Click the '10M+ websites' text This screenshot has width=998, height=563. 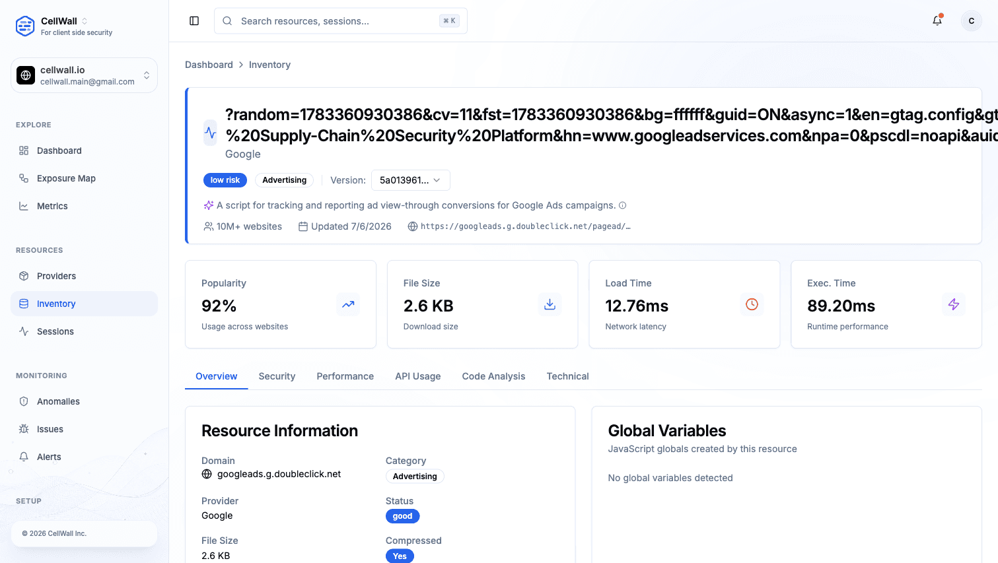pos(249,226)
